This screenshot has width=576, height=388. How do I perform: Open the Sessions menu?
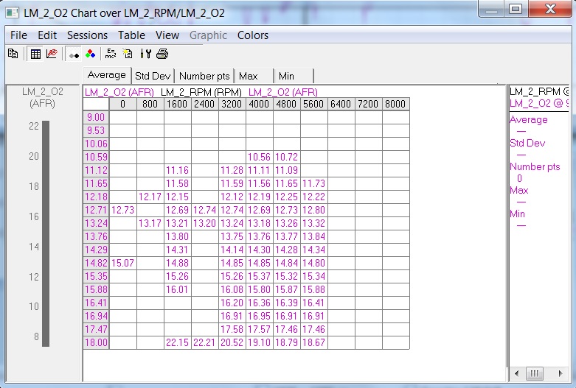point(87,35)
